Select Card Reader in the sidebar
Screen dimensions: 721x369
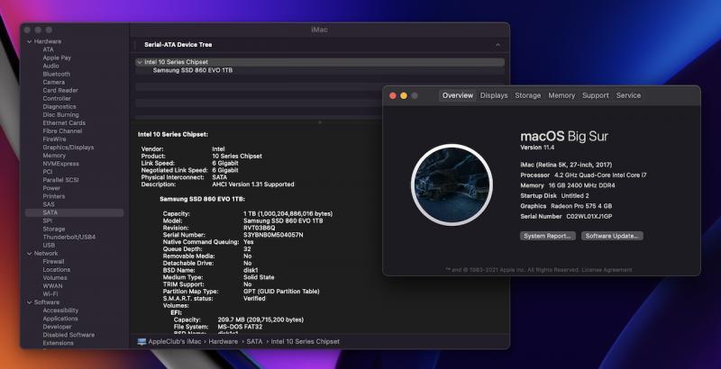pyautogui.click(x=60, y=90)
